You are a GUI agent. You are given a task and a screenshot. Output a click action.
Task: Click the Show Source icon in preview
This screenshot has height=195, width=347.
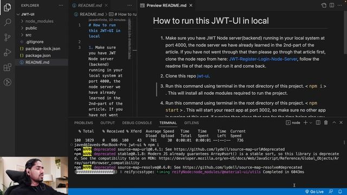point(324,5)
